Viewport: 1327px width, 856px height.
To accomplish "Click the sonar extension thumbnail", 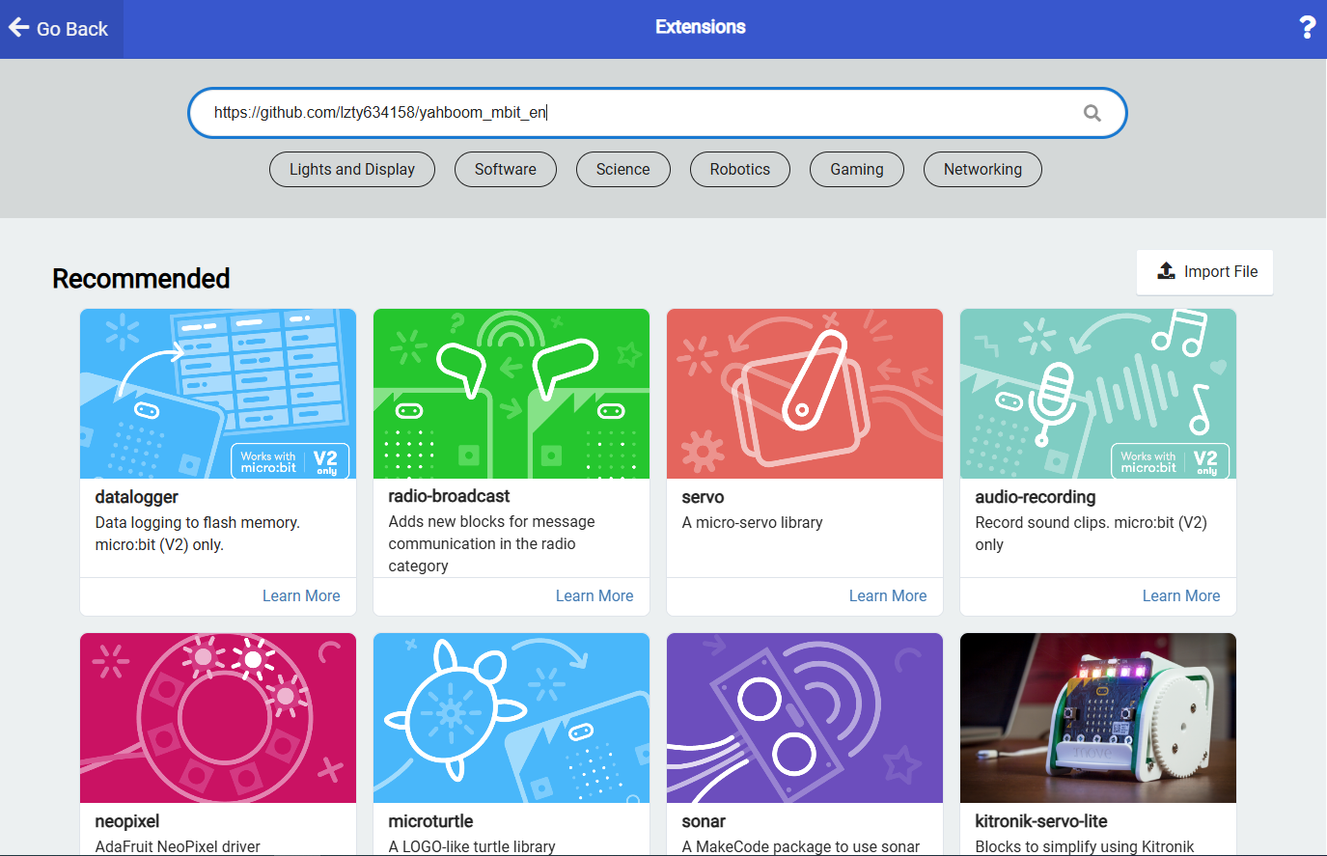I will [805, 718].
